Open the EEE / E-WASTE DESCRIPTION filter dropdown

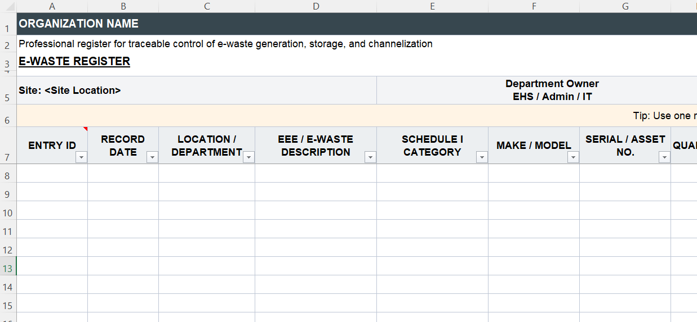coord(370,157)
